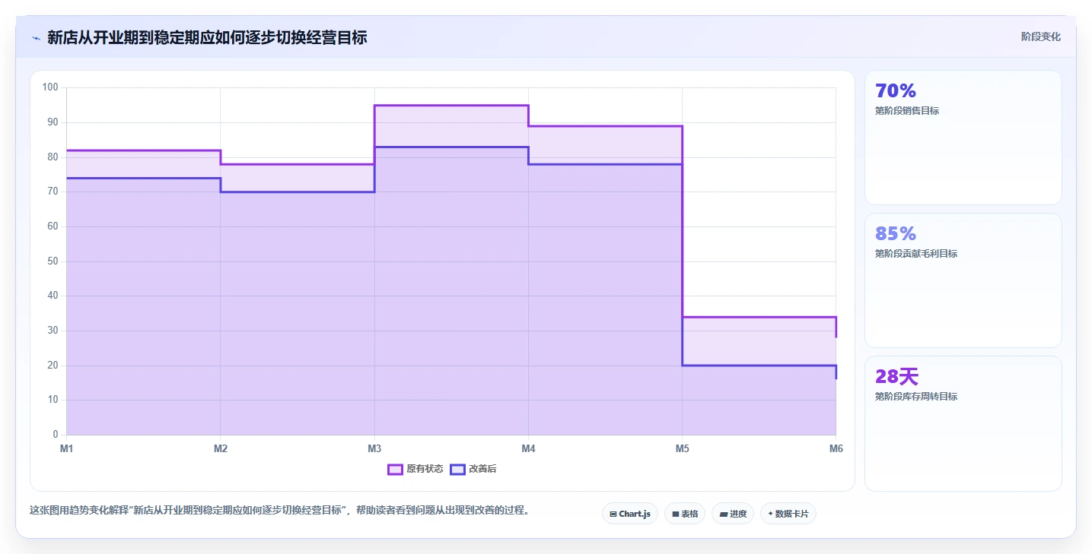Click the 第阶段销售目标 label
This screenshot has height=554, width=1092.
(907, 111)
